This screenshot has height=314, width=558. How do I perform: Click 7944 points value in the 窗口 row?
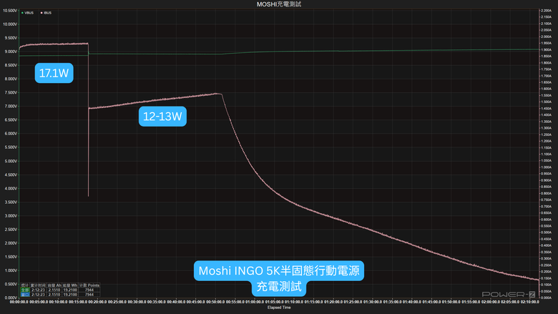pyautogui.click(x=89, y=295)
